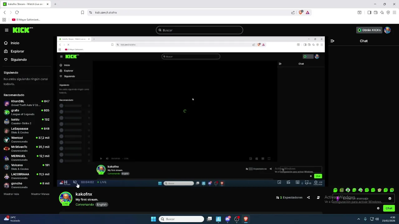Open Volcano recommended channel
The image size is (399, 224).
[26, 167]
